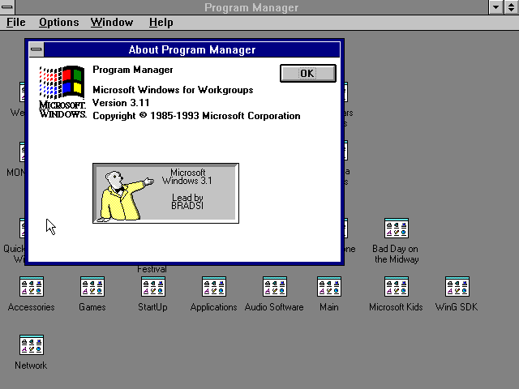Click the Program Manager restore button

coord(511,7)
